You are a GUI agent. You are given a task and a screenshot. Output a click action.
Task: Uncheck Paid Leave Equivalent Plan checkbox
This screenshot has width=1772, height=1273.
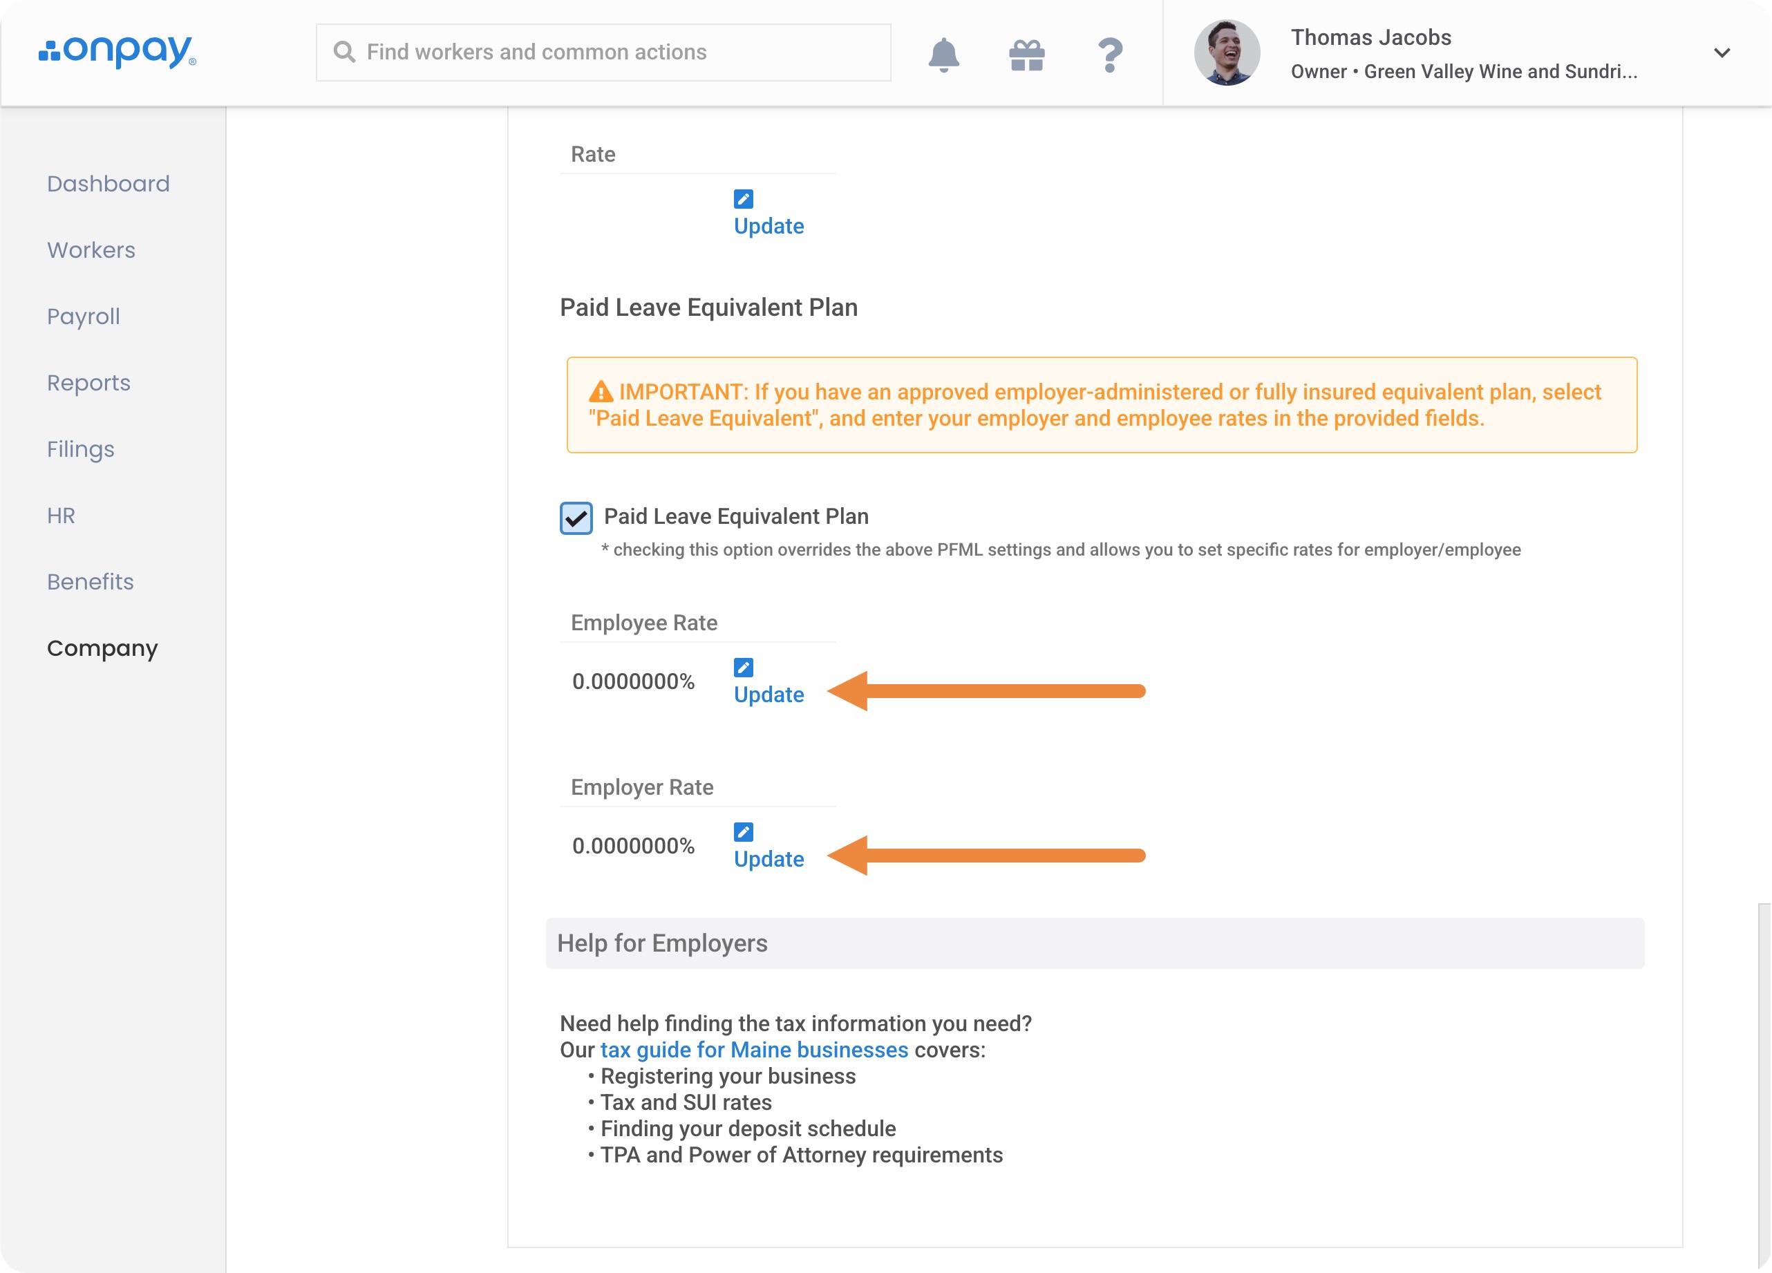(576, 518)
